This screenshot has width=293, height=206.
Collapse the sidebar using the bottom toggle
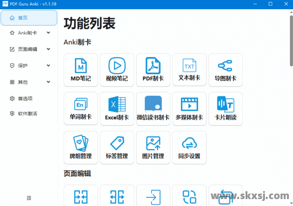(29, 198)
